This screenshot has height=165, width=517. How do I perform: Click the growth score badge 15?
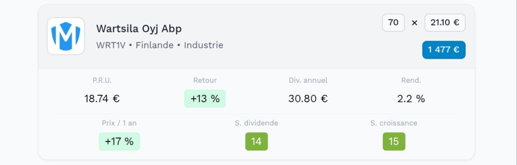pyautogui.click(x=394, y=141)
